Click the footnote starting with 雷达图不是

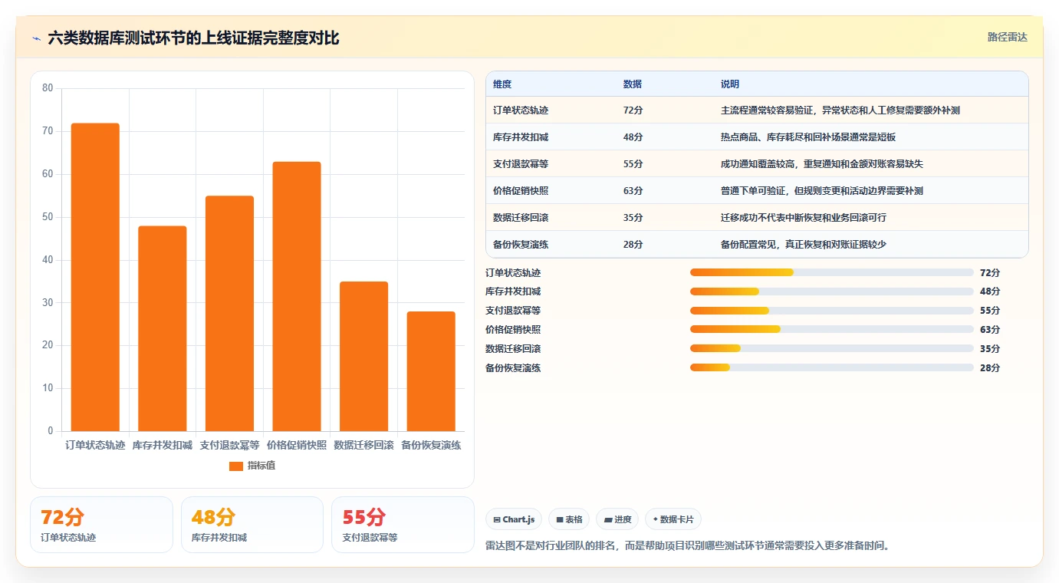(688, 546)
